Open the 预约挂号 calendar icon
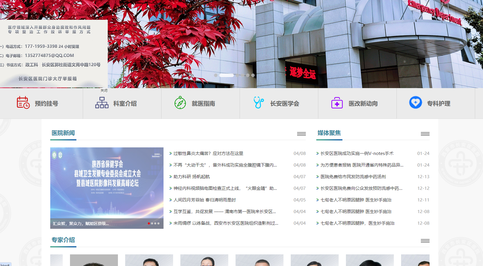This screenshot has height=266, width=483. (23, 103)
